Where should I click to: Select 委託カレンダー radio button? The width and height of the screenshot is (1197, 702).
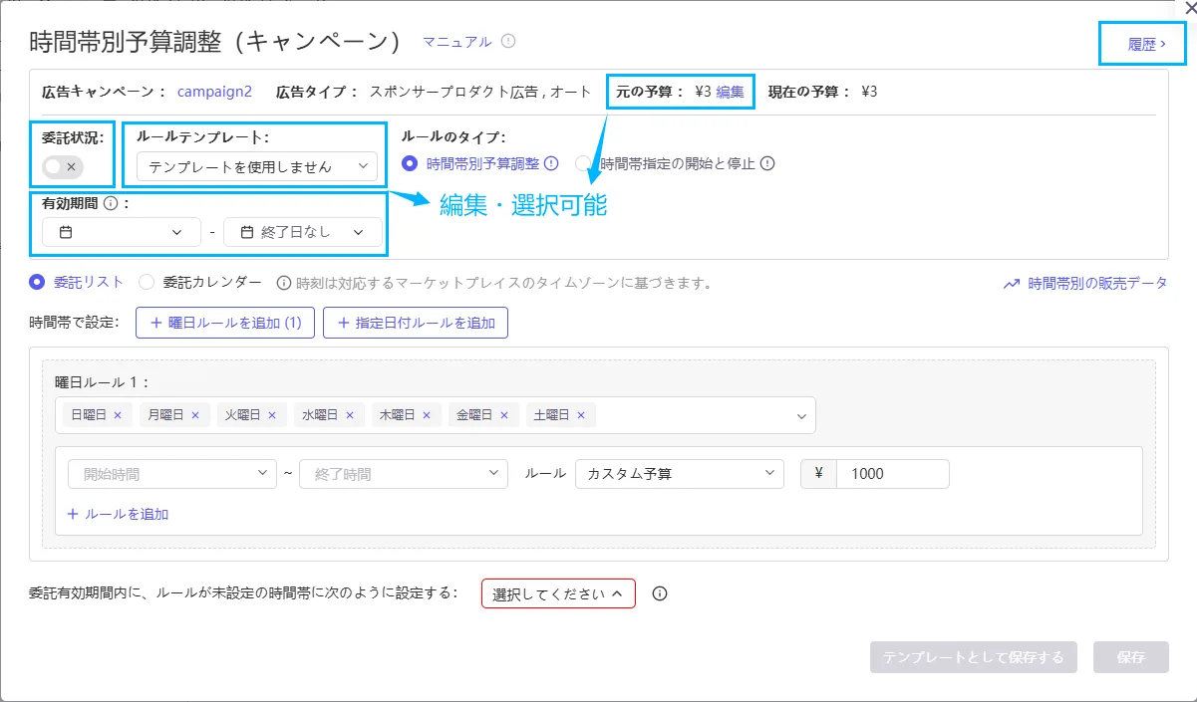point(147,282)
